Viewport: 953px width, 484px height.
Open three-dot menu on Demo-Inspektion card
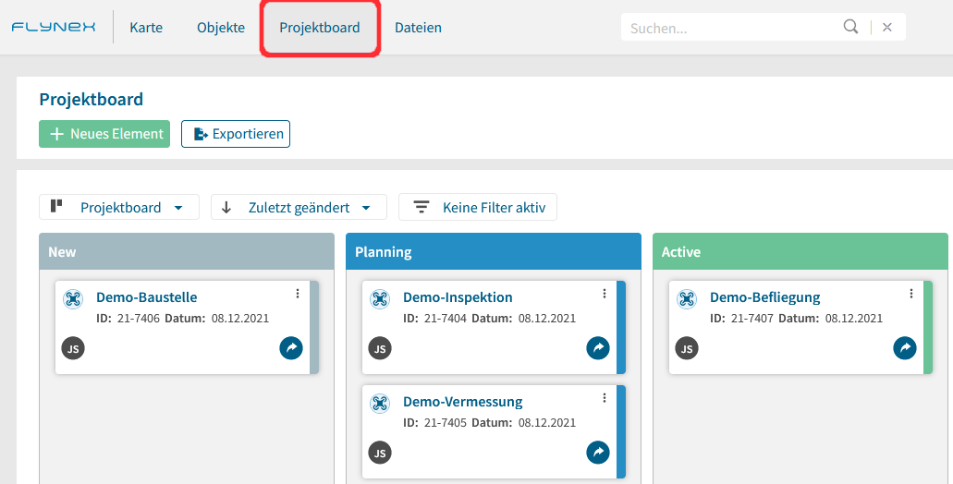(x=605, y=294)
